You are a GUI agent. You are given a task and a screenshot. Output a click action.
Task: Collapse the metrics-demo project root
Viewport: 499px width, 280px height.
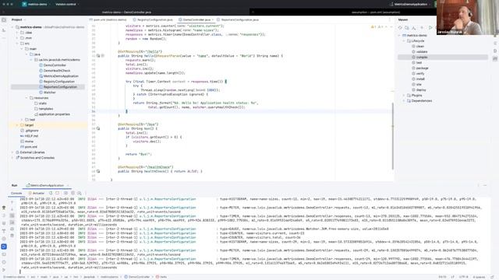[12, 27]
